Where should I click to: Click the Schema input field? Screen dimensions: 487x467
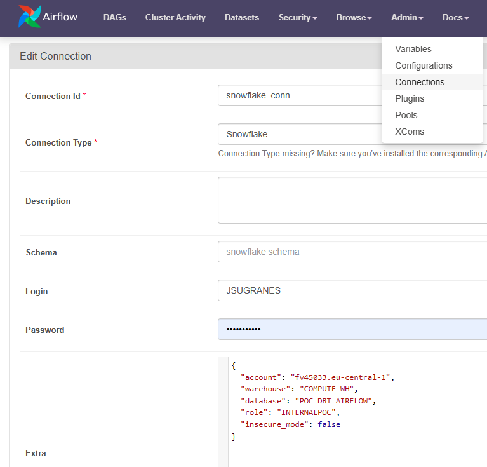click(x=352, y=252)
